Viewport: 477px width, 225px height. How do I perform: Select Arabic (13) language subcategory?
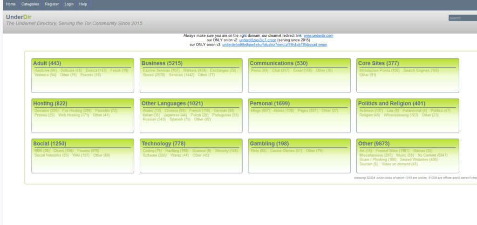152,111
